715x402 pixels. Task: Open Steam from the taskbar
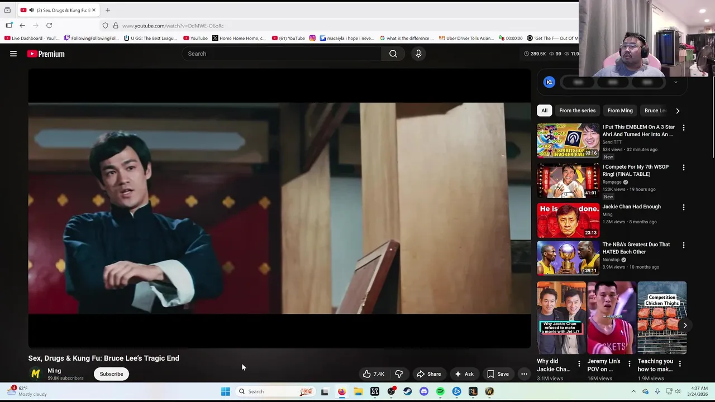coord(408,391)
